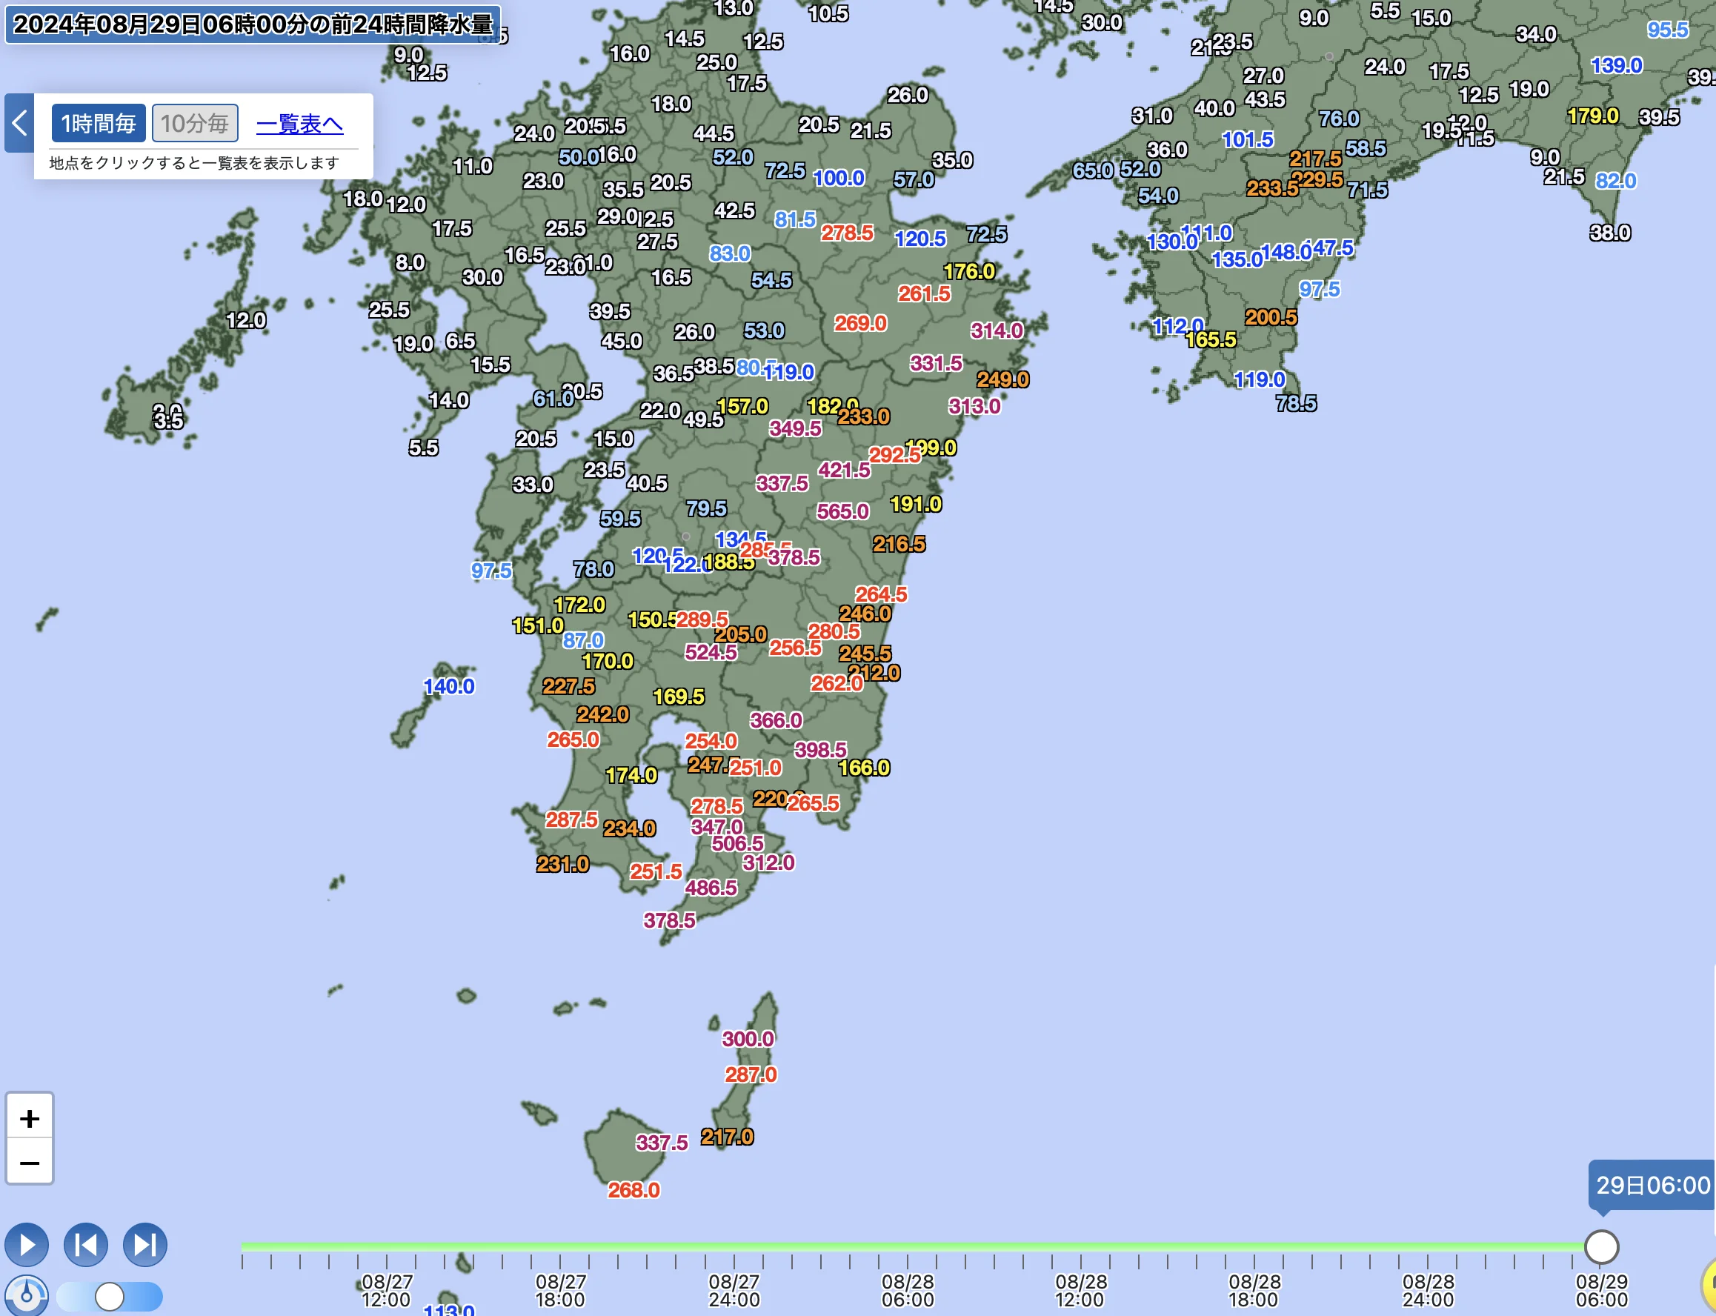Click the 565.0 rainfall station value
The height and width of the screenshot is (1316, 1716).
pyautogui.click(x=842, y=511)
